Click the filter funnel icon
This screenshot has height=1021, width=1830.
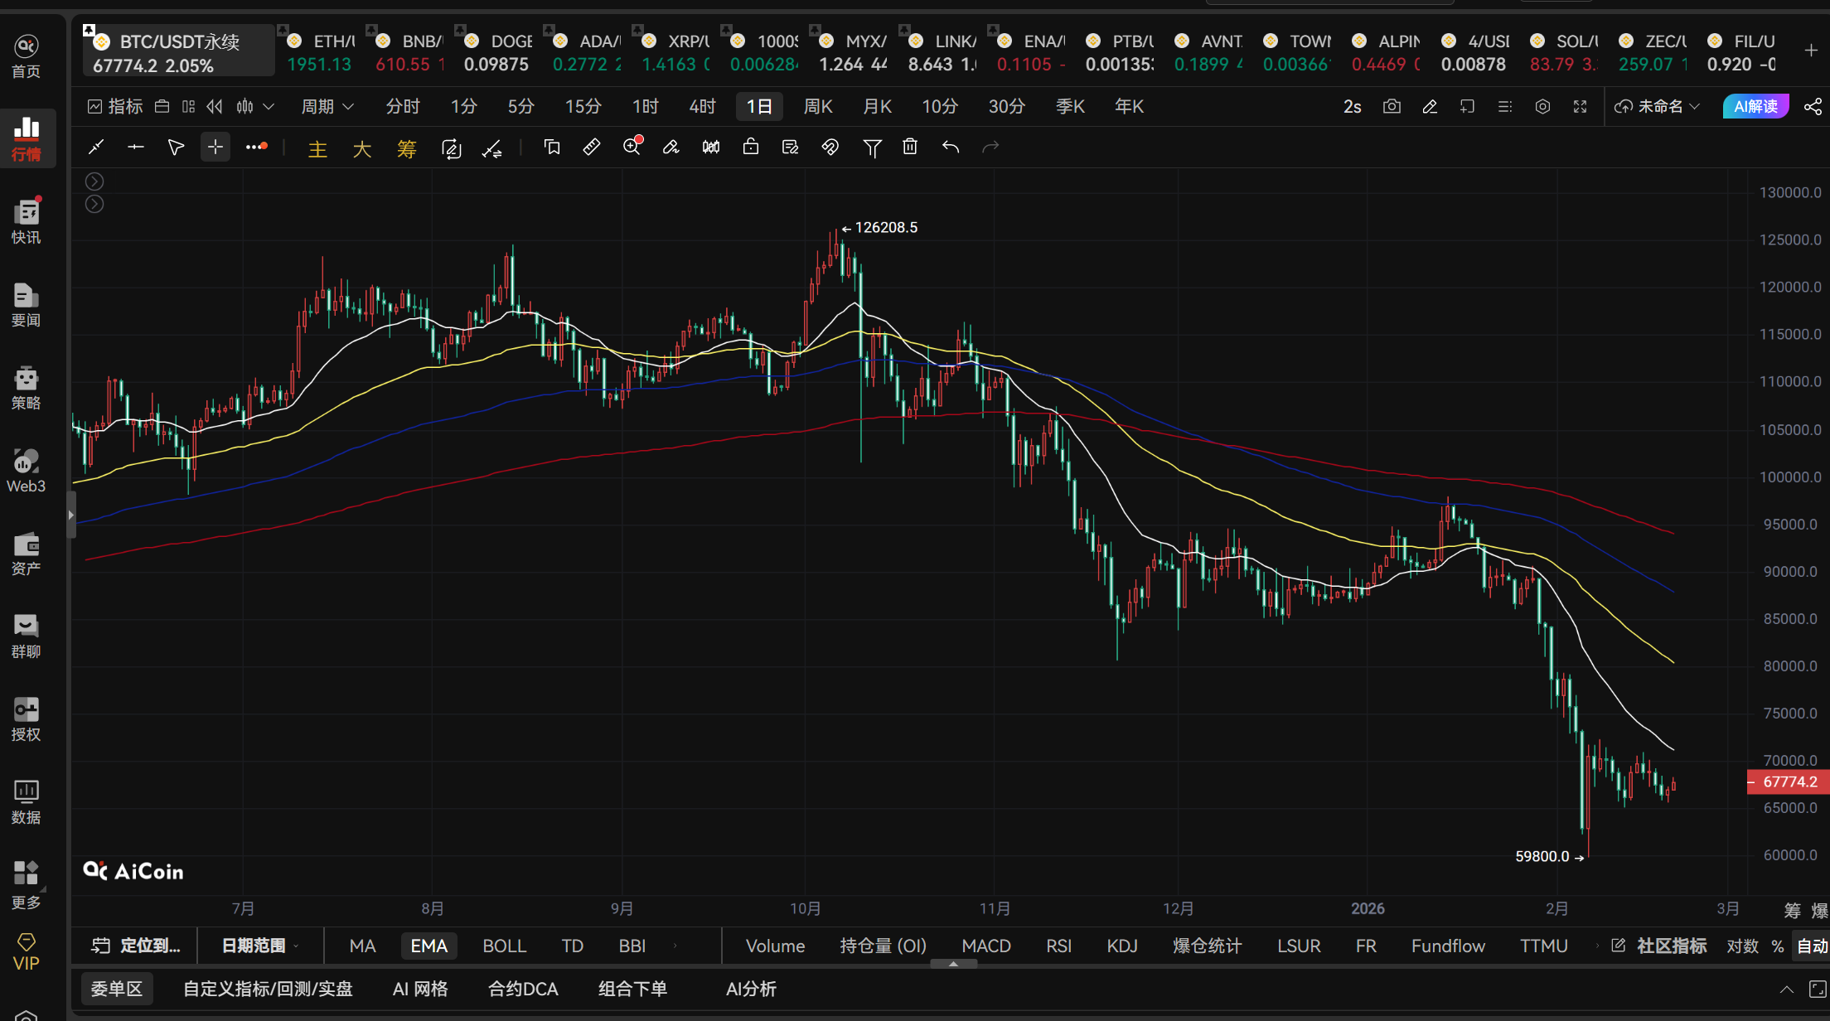click(x=871, y=148)
